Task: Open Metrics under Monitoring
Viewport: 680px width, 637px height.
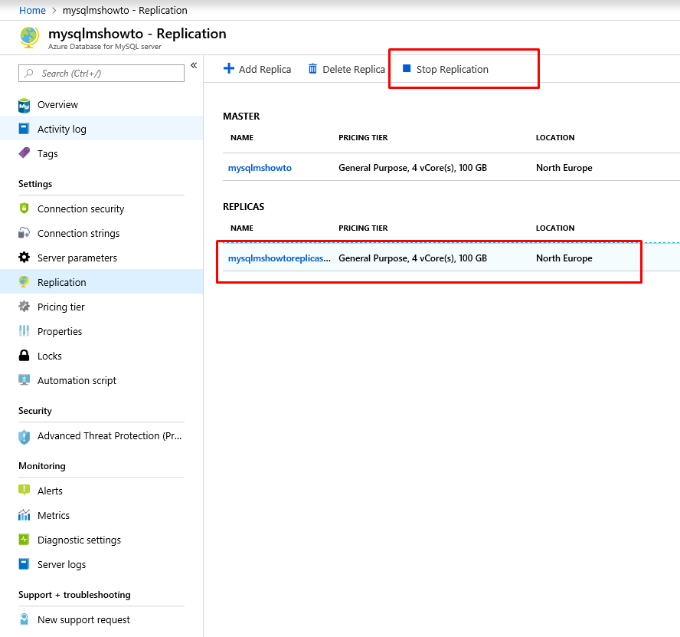Action: click(x=102, y=515)
